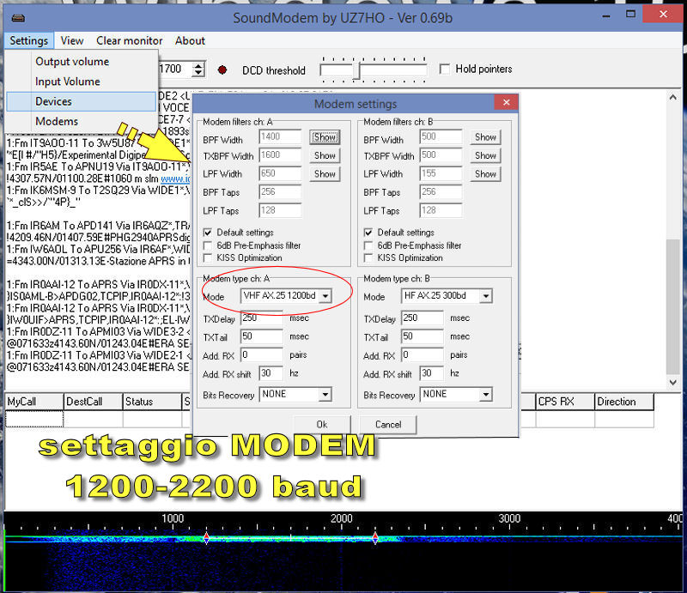
Task: Click the frequency spinner down arrow
Action: coord(199,73)
